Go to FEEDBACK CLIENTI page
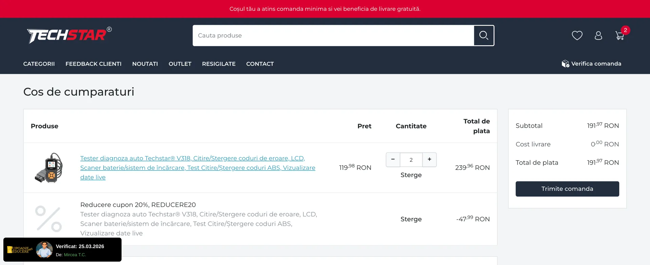This screenshot has width=650, height=265. point(93,64)
